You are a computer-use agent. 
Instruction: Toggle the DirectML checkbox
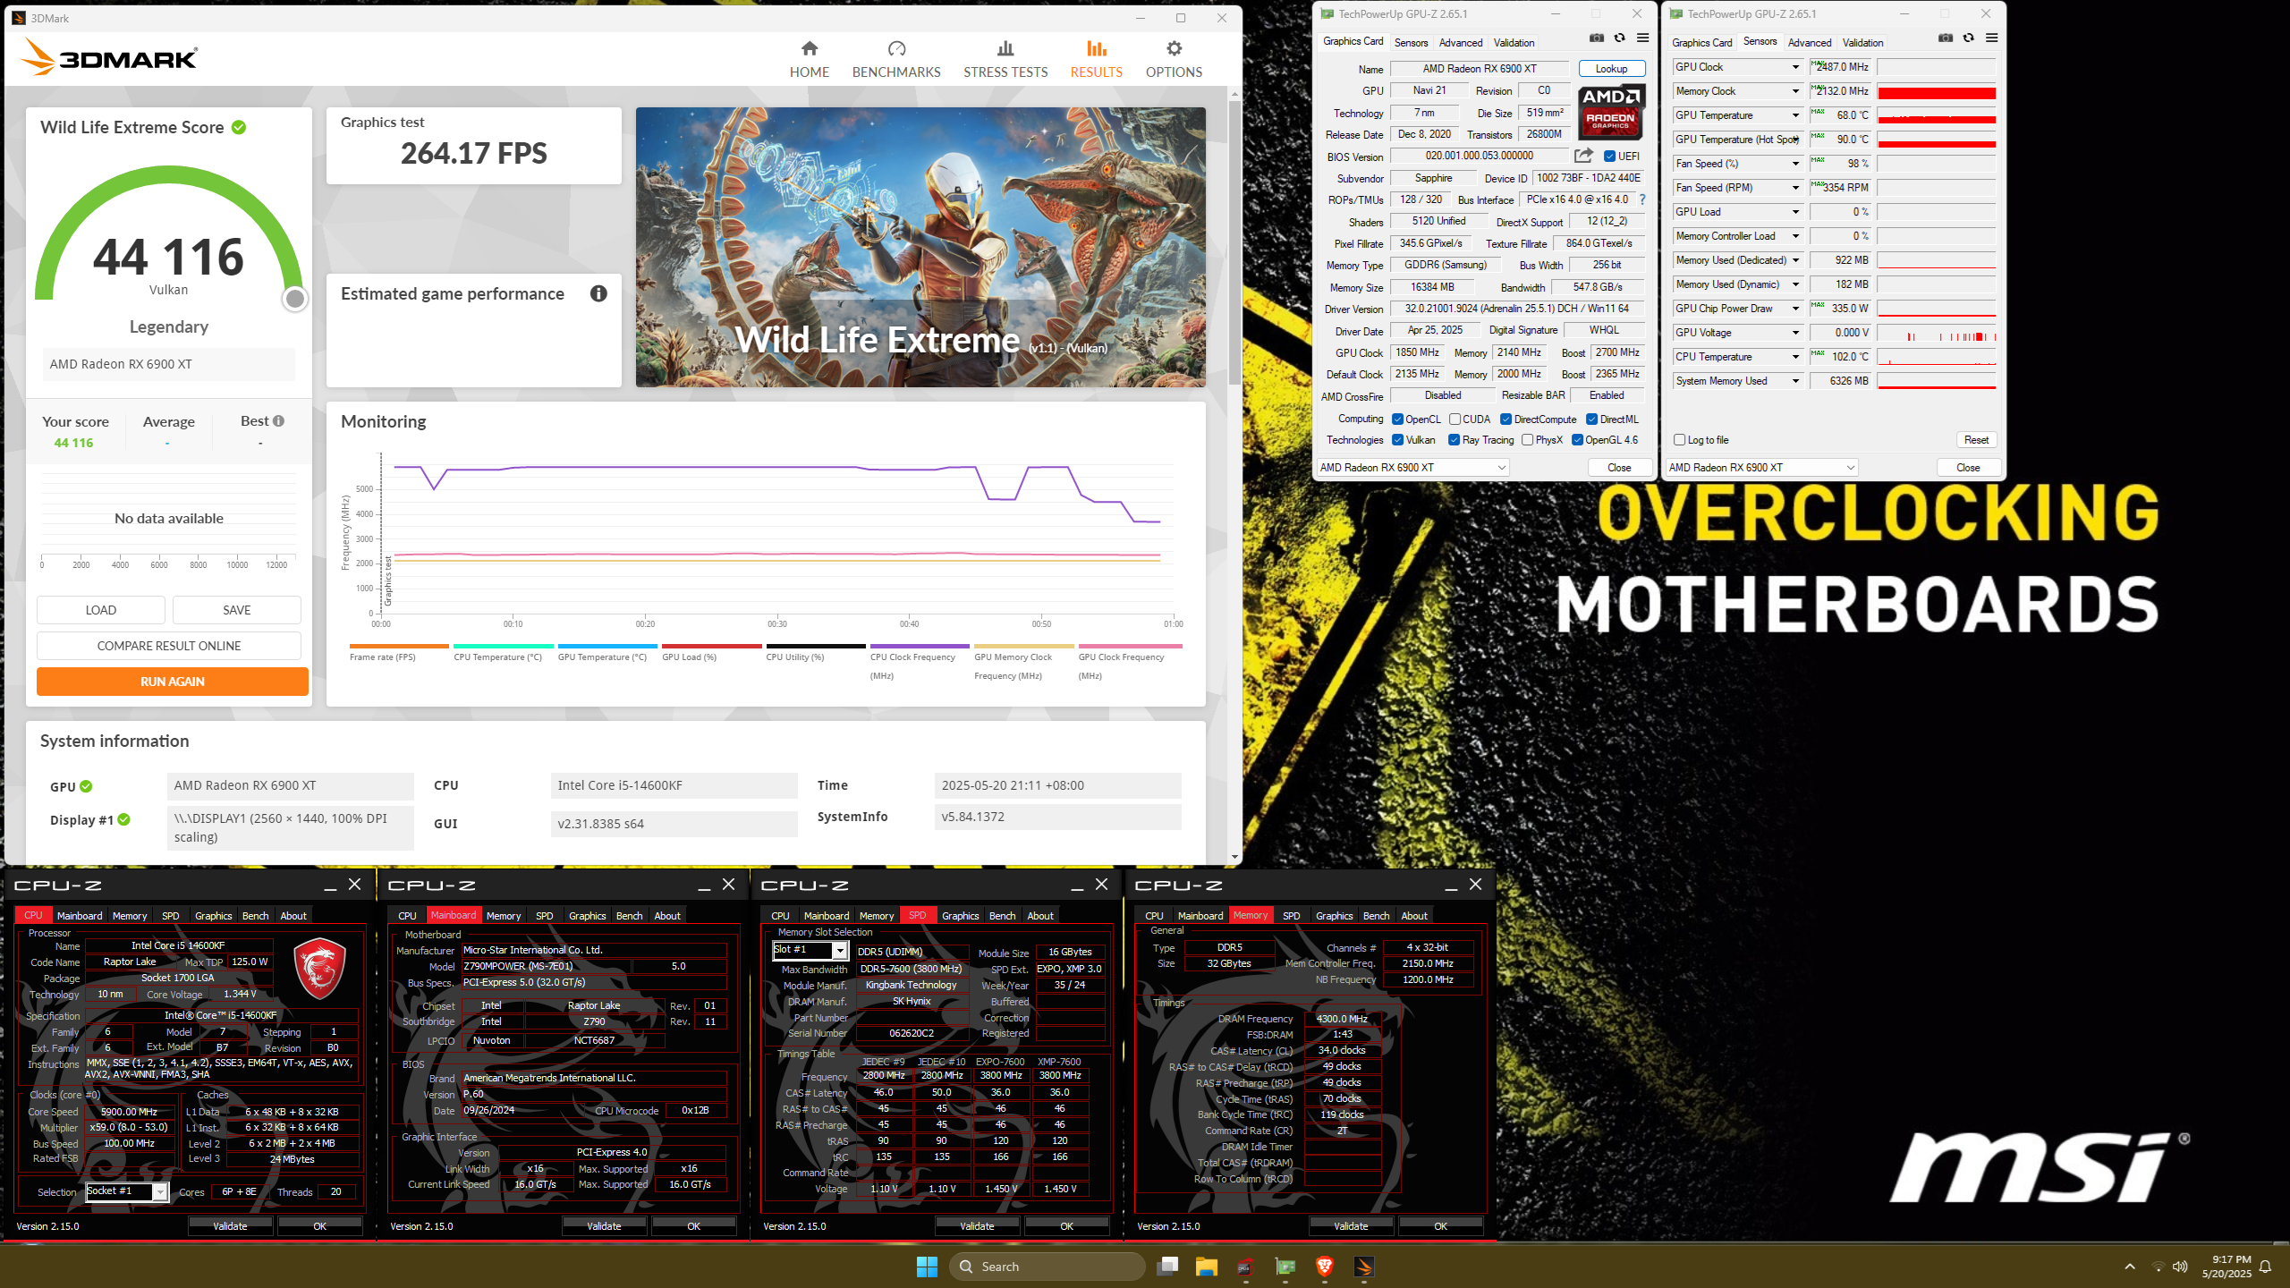(x=1592, y=419)
